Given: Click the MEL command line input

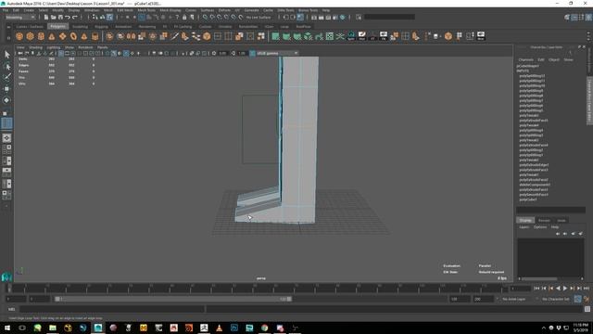Looking at the screenshot, I should pos(112,309).
